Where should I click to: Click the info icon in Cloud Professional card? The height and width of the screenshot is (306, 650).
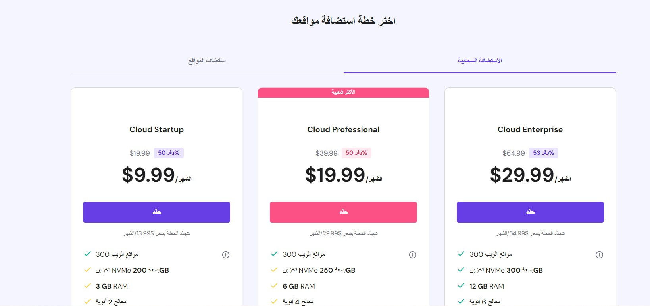pos(413,255)
